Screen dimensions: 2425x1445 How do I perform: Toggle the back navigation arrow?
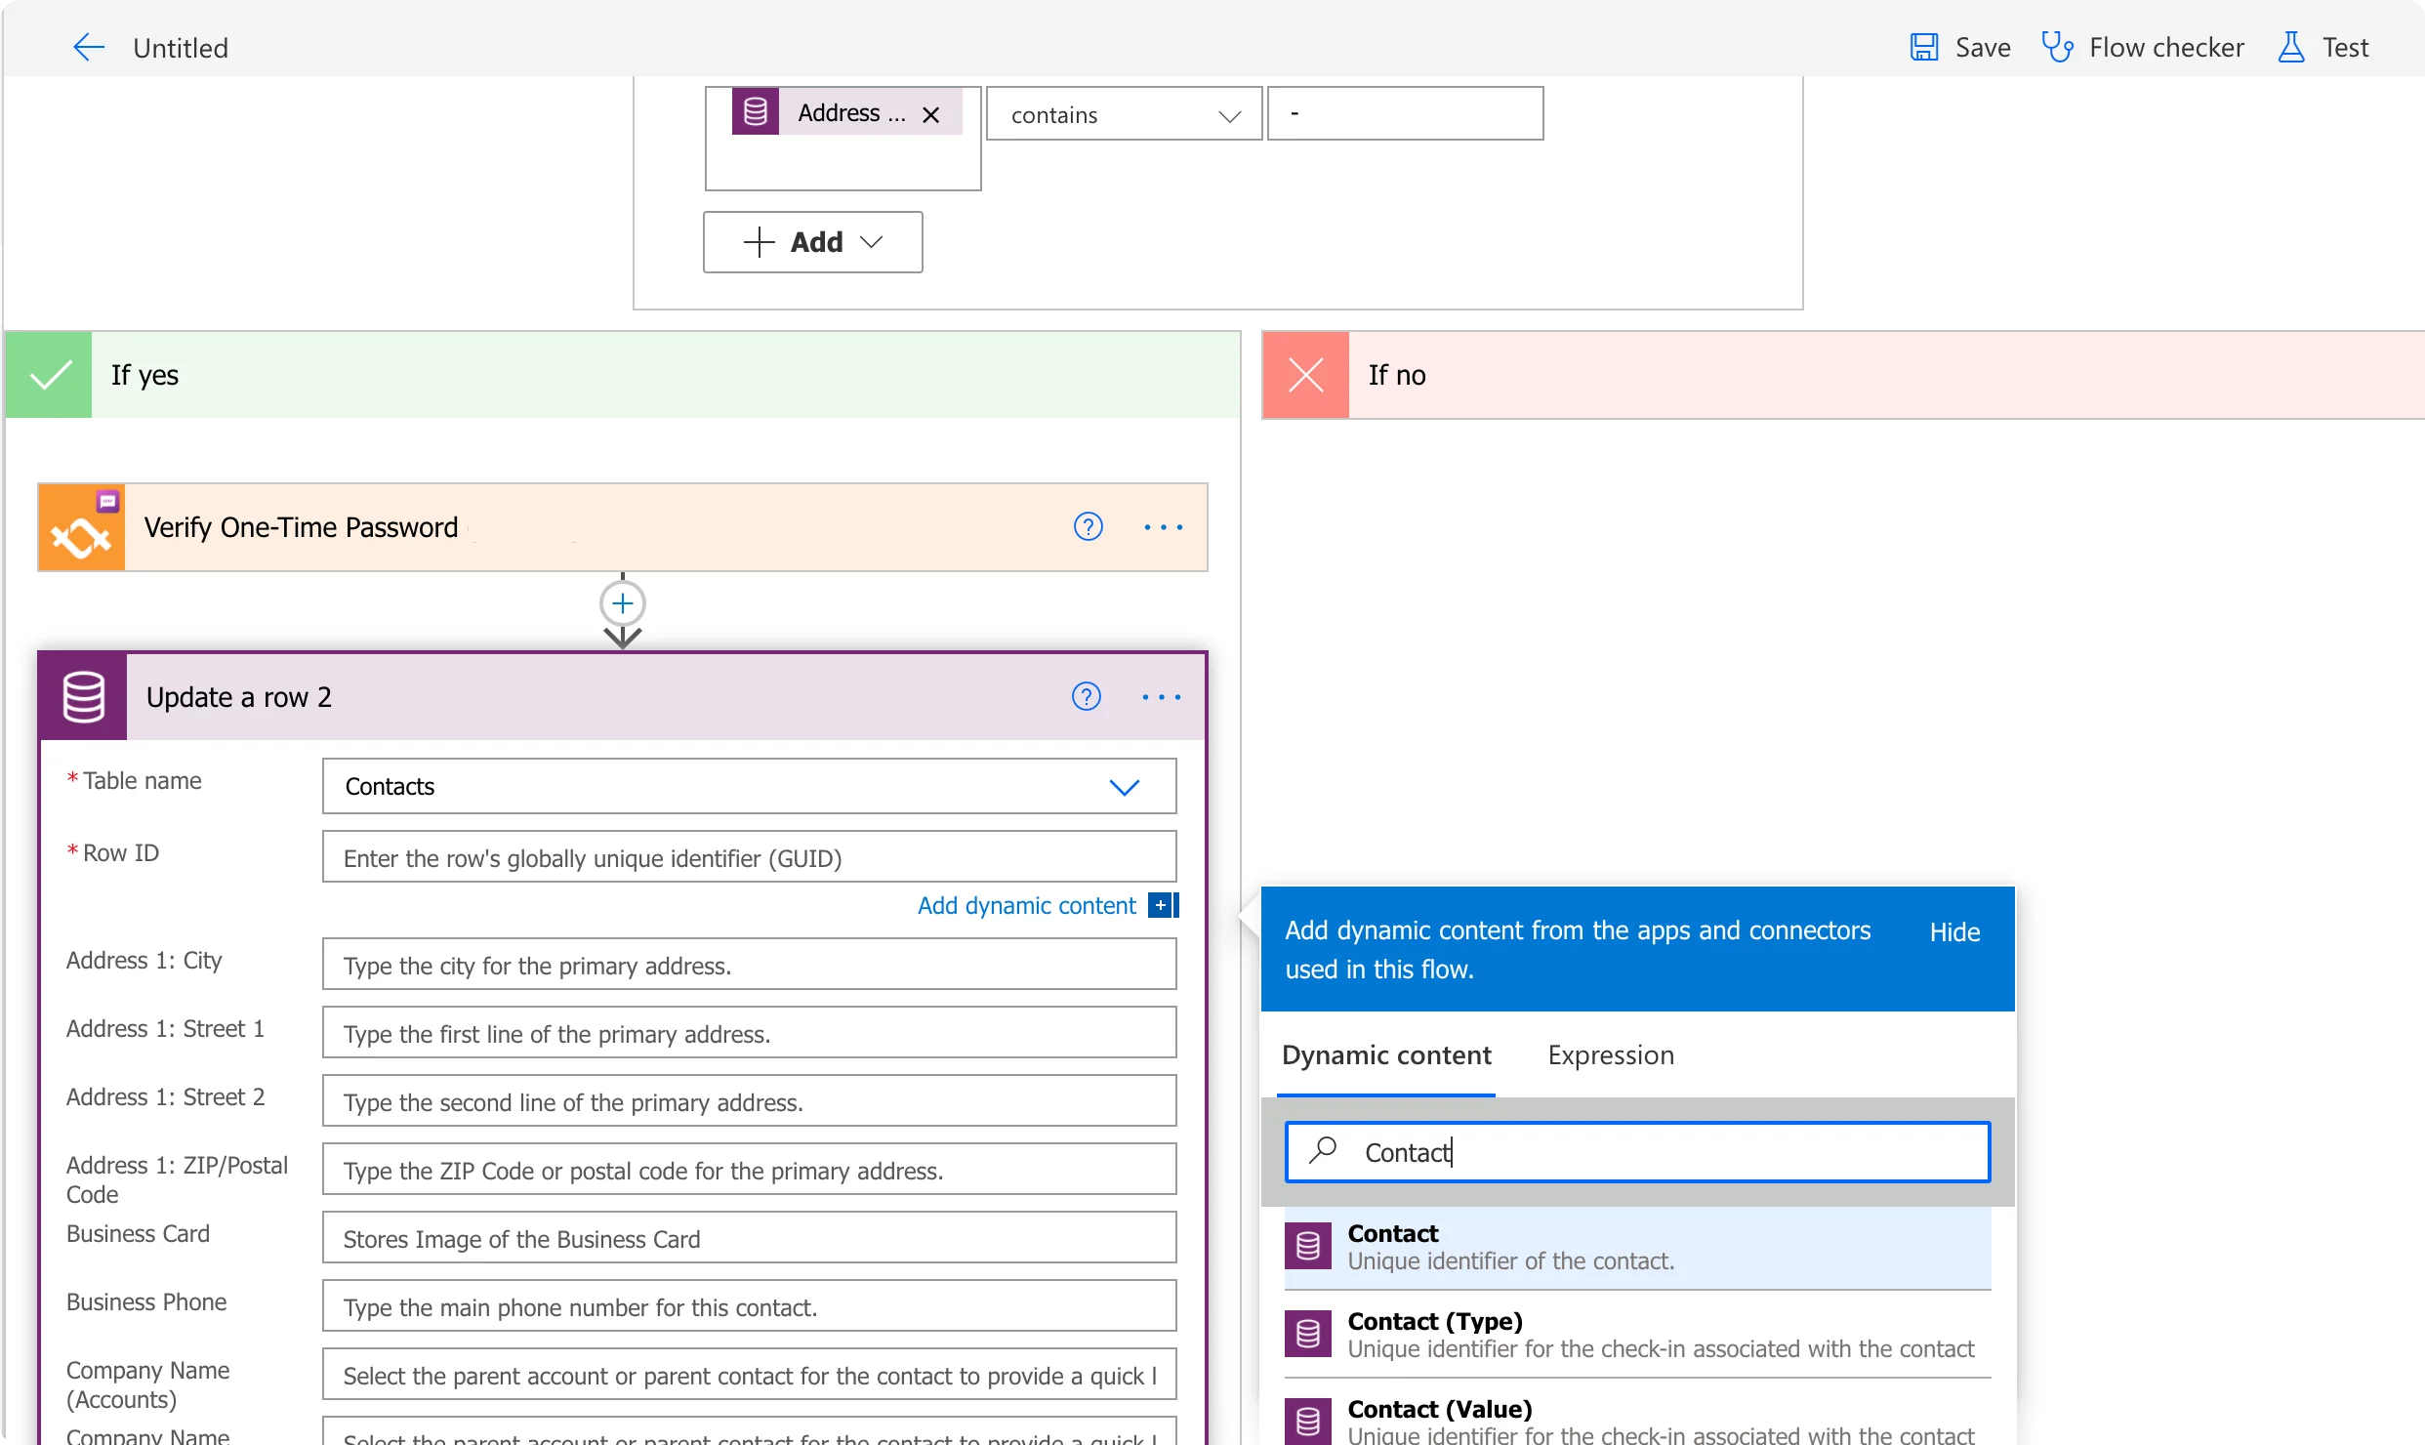88,47
